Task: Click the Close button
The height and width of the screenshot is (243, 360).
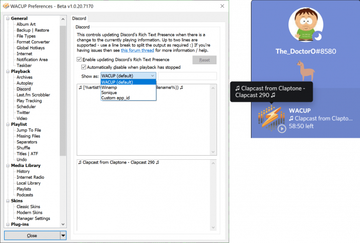Action: click(x=32, y=235)
